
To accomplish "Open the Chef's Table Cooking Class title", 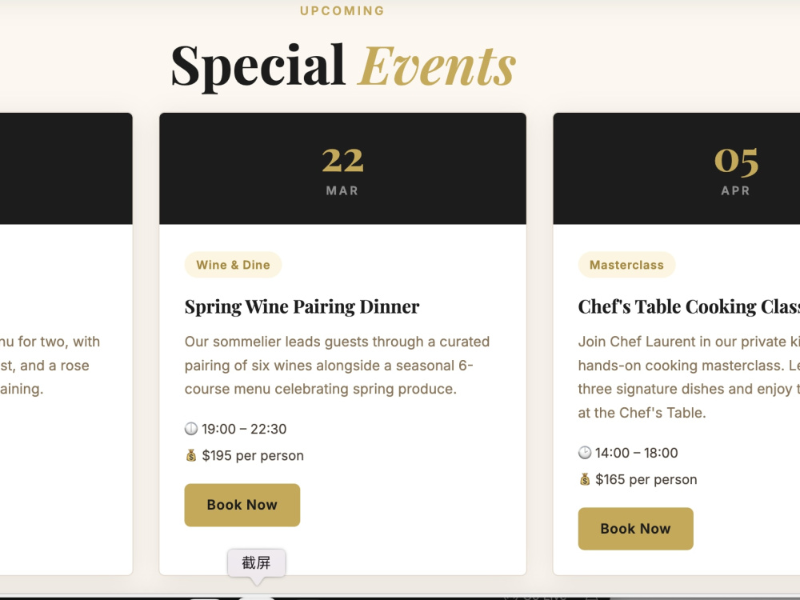I will [689, 306].
